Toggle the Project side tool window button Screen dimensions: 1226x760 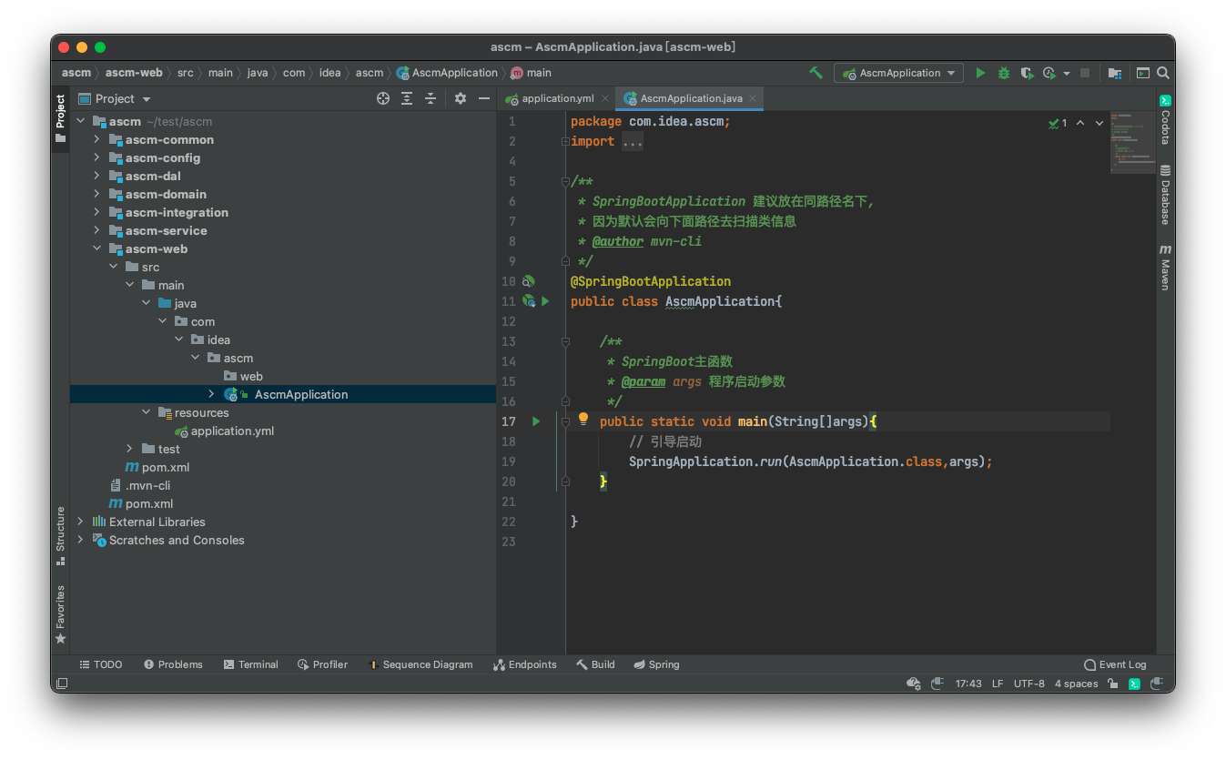point(60,118)
